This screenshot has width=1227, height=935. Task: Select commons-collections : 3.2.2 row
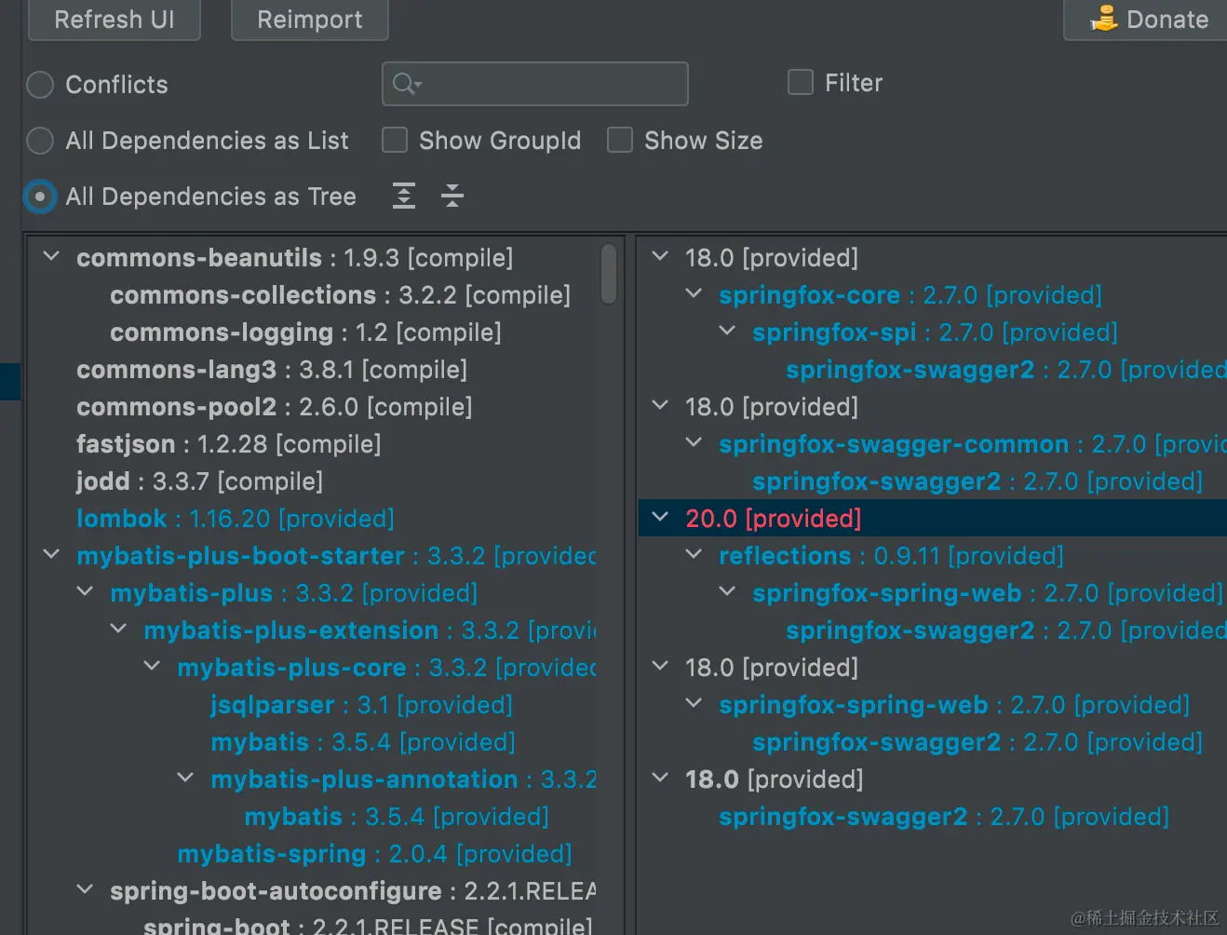click(340, 295)
